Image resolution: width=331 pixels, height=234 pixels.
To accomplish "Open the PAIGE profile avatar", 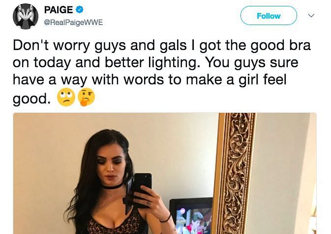I will (x=26, y=16).
